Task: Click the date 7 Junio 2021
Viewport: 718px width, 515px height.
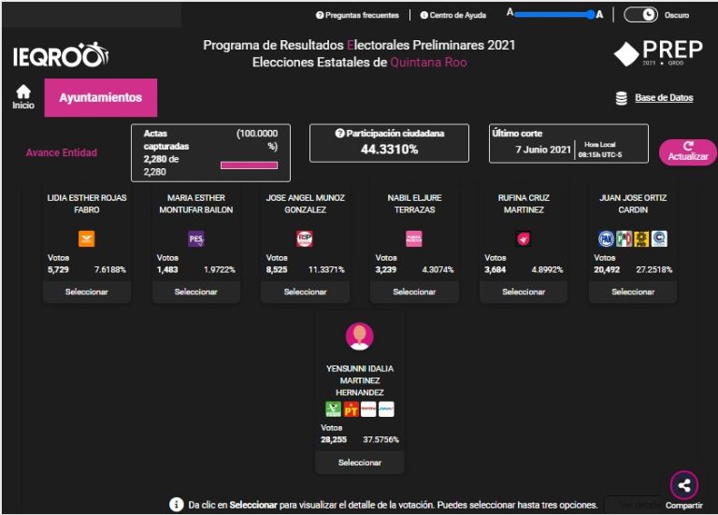Action: 543,150
